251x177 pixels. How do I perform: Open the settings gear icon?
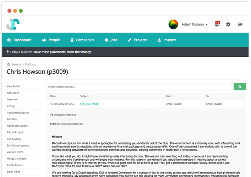(228, 24)
